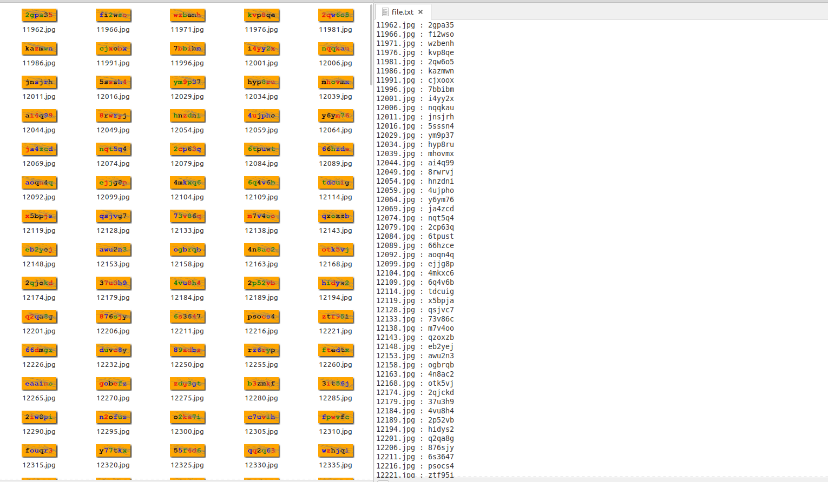This screenshot has width=828, height=482.
Task: Place cursor on line '12064.jpg : y6ym76'
Action: point(415,199)
